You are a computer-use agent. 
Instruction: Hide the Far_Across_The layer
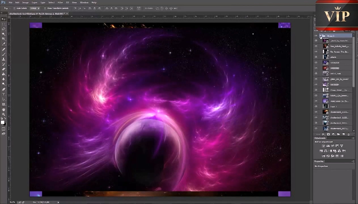click(316, 52)
